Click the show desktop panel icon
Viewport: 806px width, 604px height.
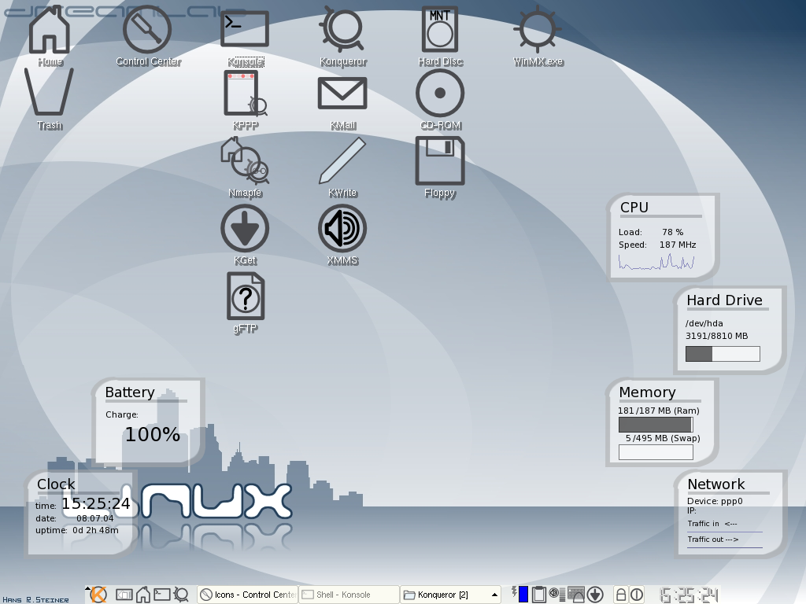[x=124, y=595]
